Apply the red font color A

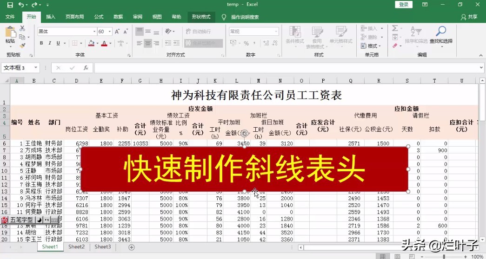click(x=104, y=43)
